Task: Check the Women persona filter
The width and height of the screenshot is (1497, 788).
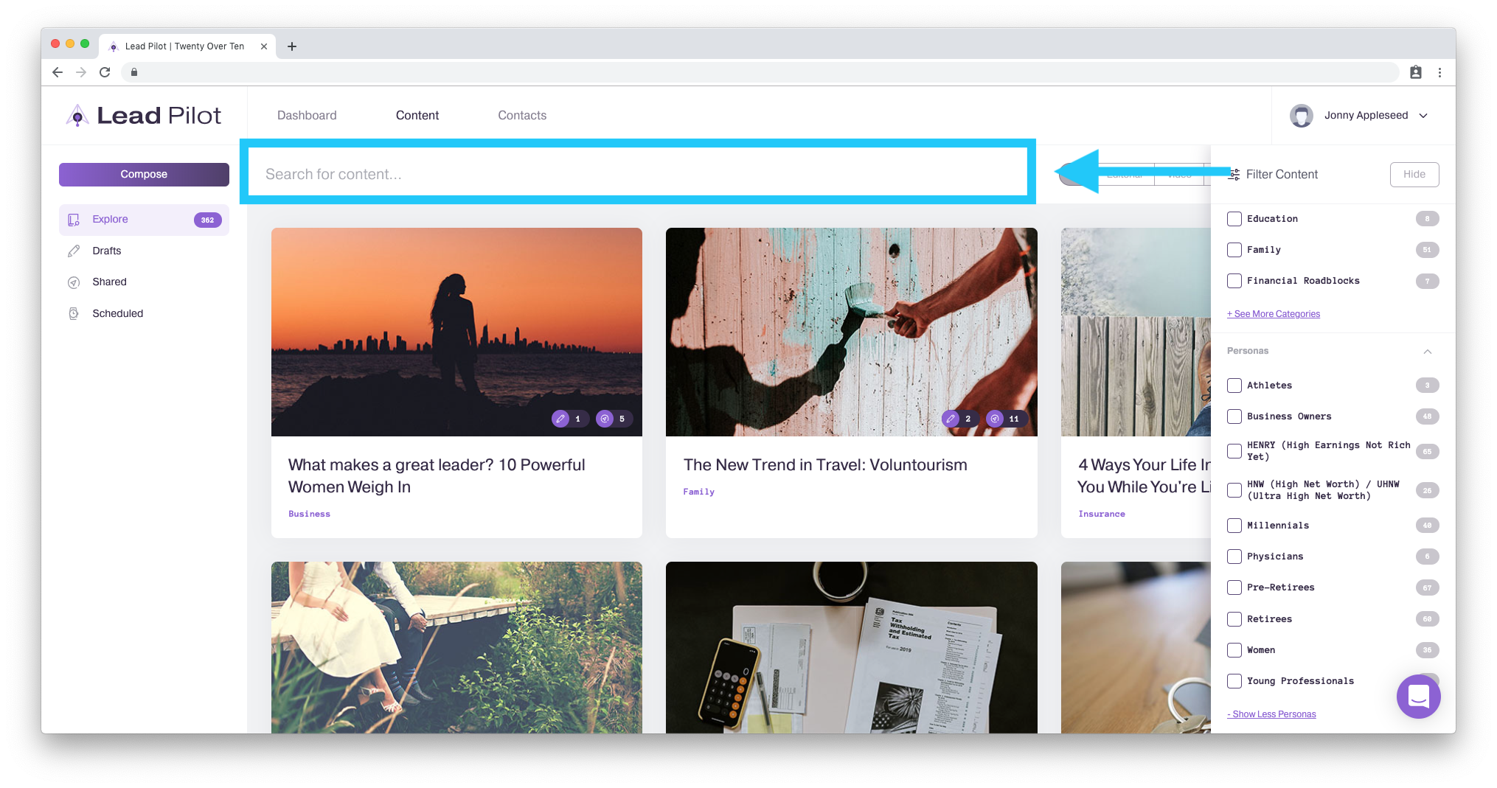Action: pos(1234,650)
